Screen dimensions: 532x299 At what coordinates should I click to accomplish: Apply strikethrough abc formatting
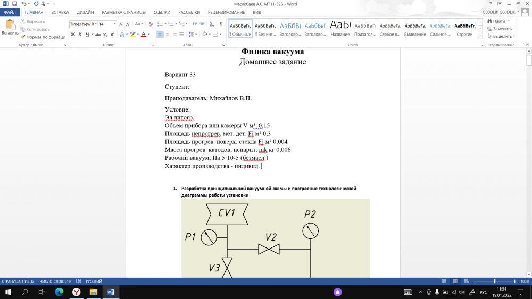(x=98, y=35)
